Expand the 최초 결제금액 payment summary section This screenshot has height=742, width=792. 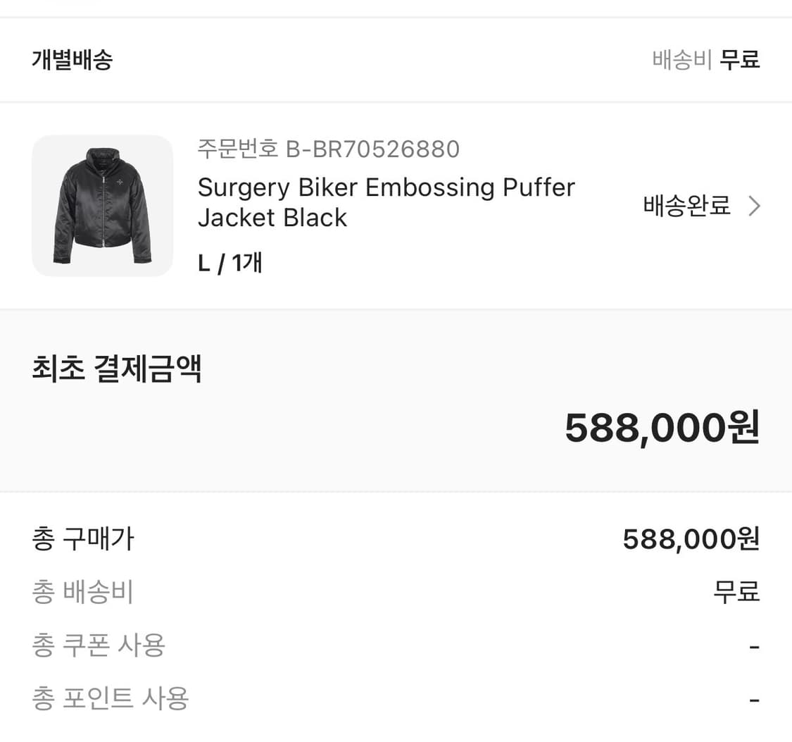116,369
